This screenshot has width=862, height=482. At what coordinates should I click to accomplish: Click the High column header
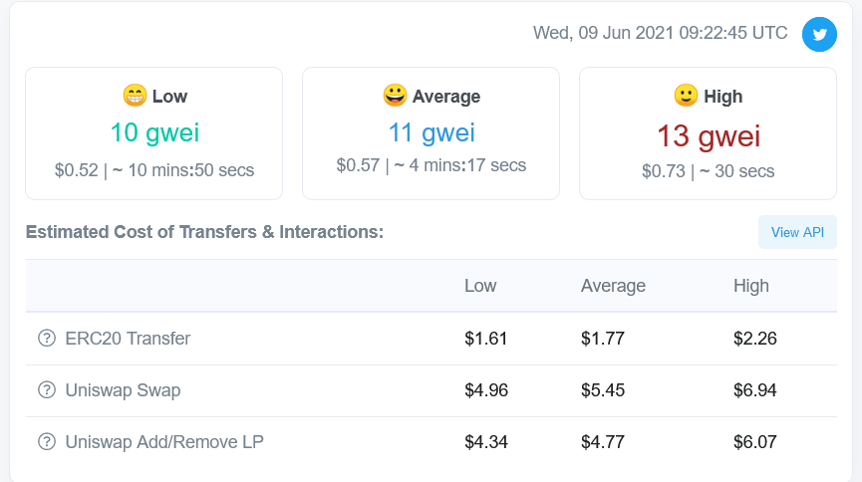(751, 286)
